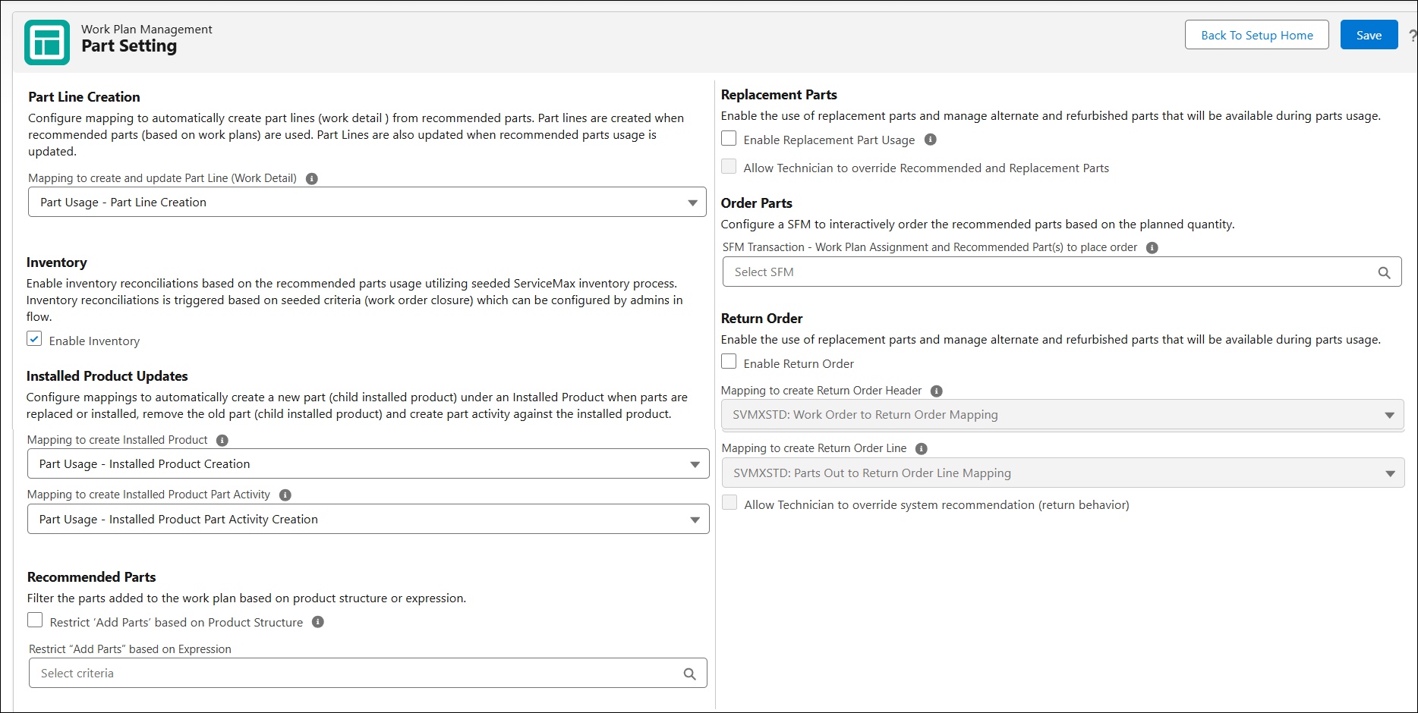Click the Select SFM lookup field

click(1062, 272)
